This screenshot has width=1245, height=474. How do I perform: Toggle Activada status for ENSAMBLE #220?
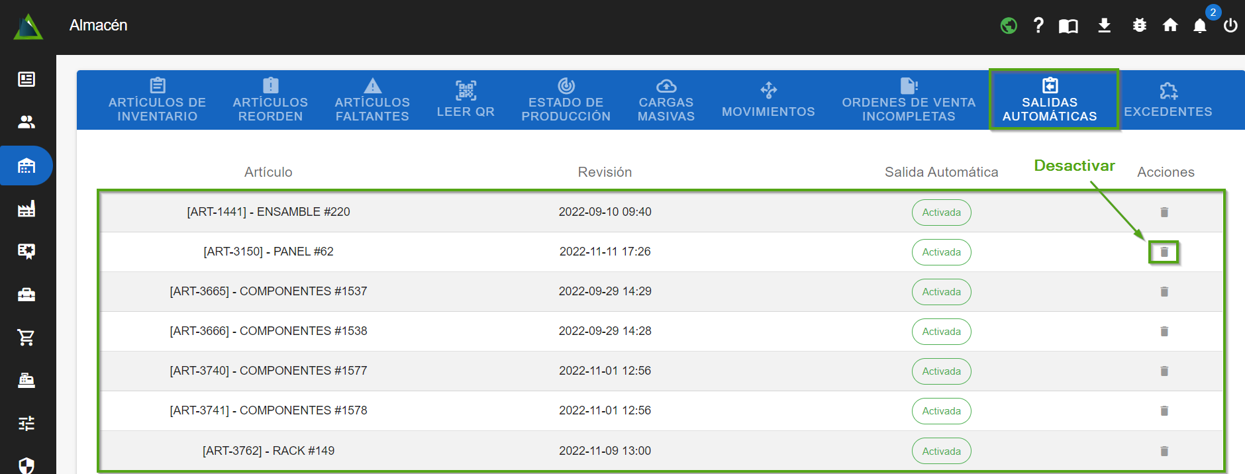pyautogui.click(x=941, y=213)
